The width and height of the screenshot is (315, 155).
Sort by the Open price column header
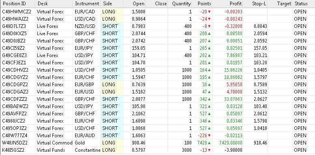tap(134, 4)
